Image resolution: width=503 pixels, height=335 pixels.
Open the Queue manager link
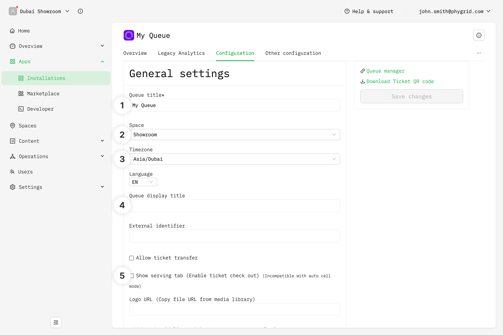coord(385,71)
